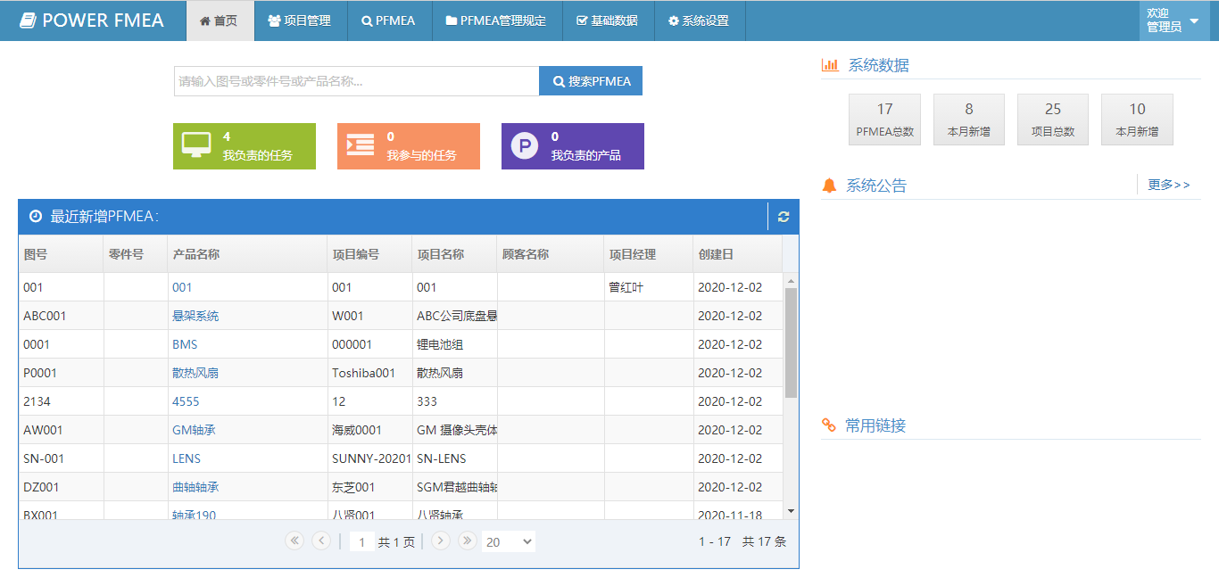Expand the 管理员 user dropdown
The width and height of the screenshot is (1219, 586).
tap(1174, 21)
